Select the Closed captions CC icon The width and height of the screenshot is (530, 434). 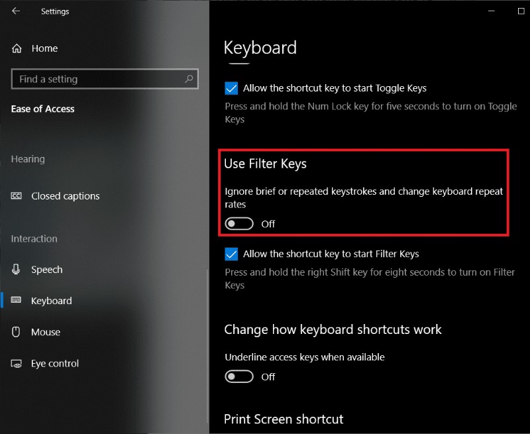(x=16, y=196)
